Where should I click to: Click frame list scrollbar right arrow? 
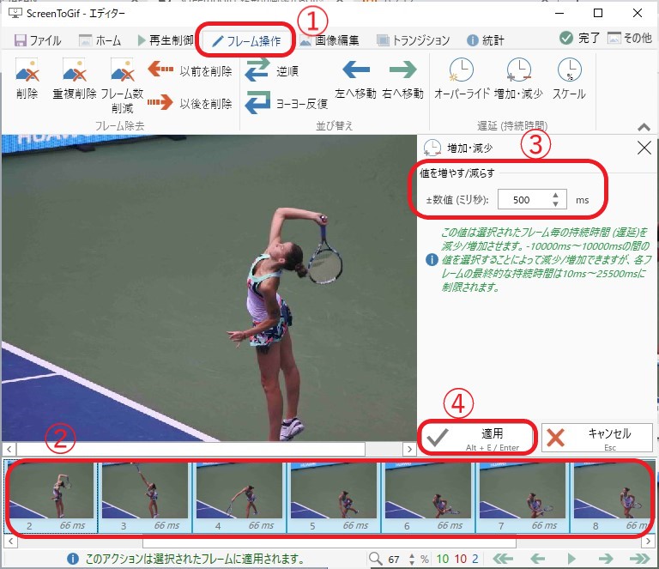[x=648, y=542]
